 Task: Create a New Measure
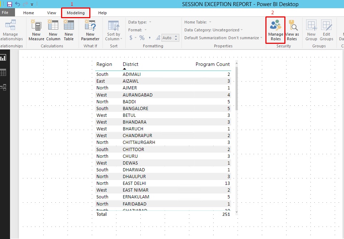36,30
